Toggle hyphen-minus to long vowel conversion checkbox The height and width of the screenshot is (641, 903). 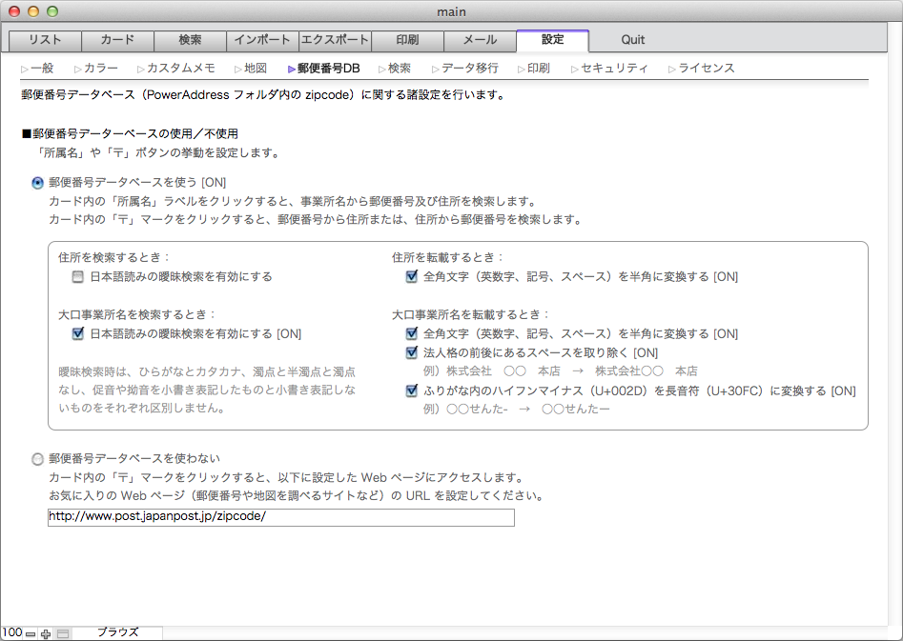pyautogui.click(x=412, y=391)
